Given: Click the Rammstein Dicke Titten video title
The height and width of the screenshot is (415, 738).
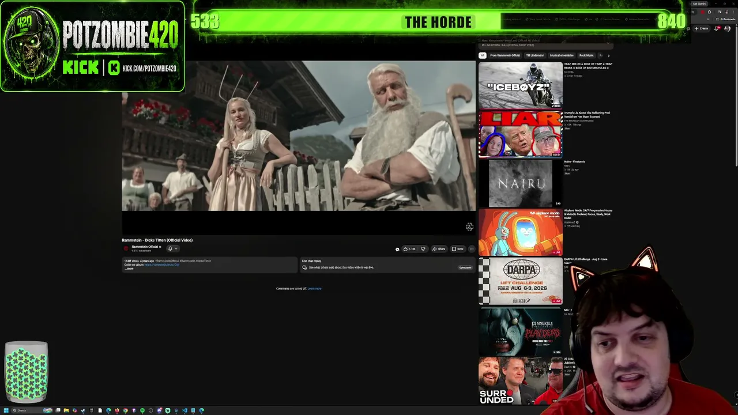Looking at the screenshot, I should [x=157, y=240].
